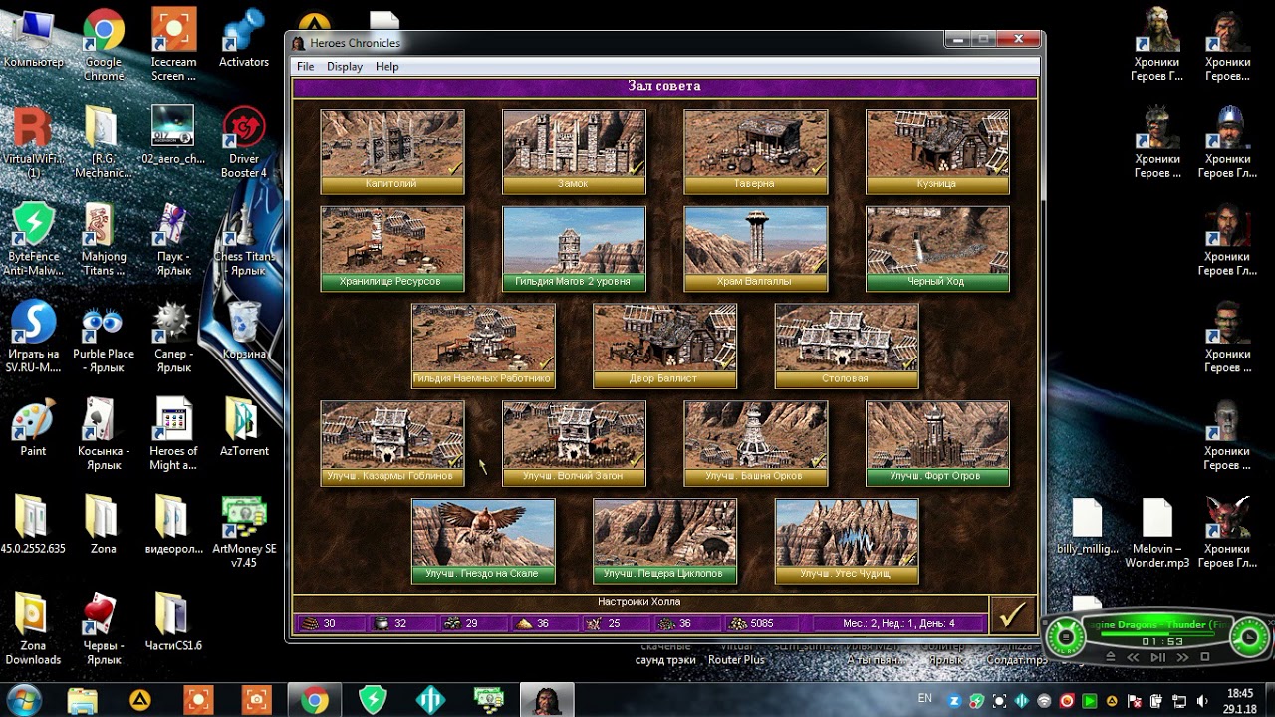Confirm with the golden checkmark button
The width and height of the screenshot is (1275, 717).
(1013, 614)
